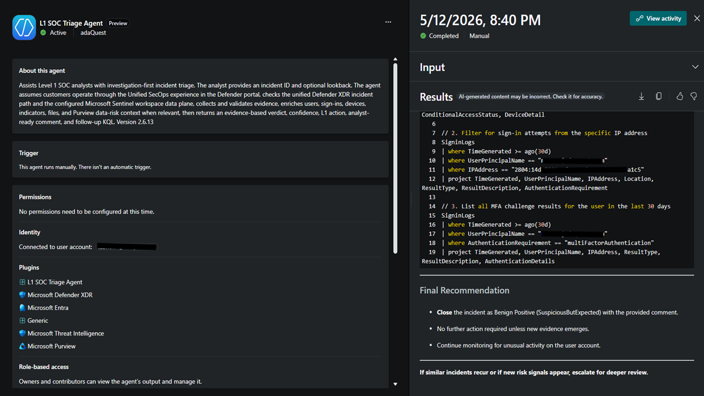Click the agent details vertical scrollbar thumb

395,159
